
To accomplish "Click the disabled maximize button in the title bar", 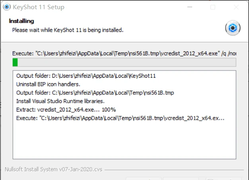I will (213, 7).
